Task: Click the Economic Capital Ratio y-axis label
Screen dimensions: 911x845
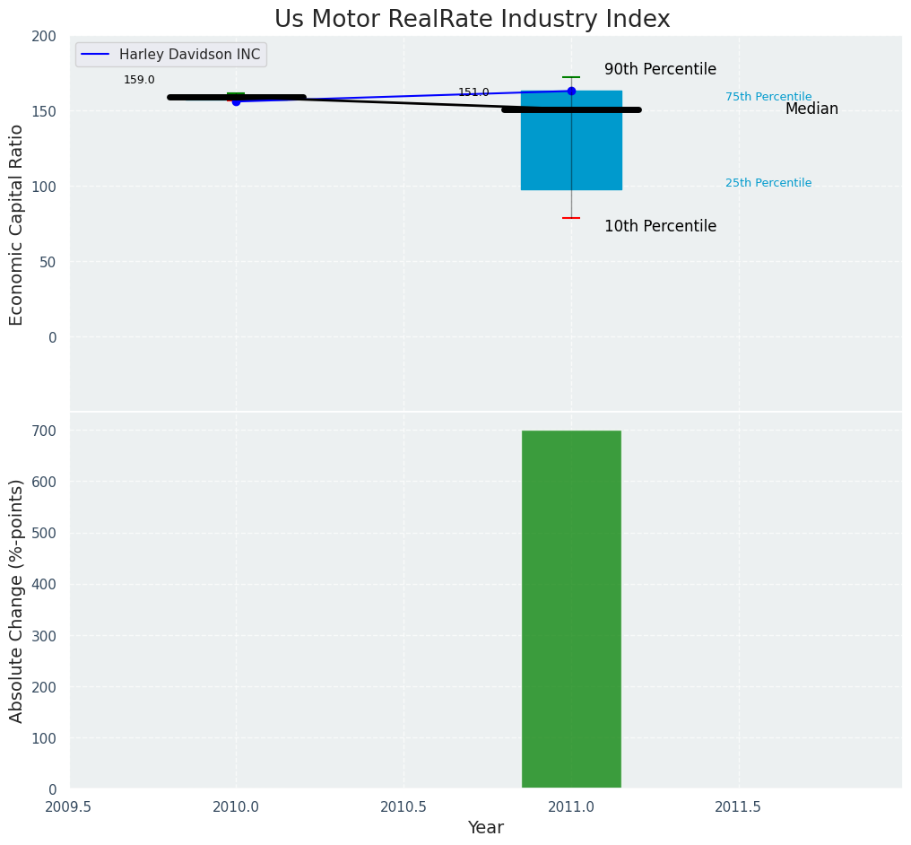Action: coord(17,224)
